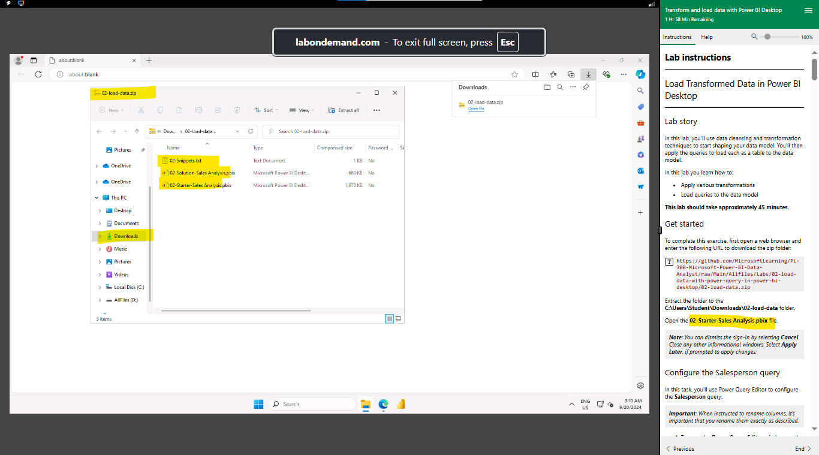
Task: Click the Edge taskbar icon
Action: pos(383,404)
